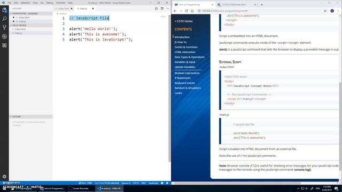This screenshot has height=192, width=342.
Task: Open the Keyboard Events link
Action: 184,83
